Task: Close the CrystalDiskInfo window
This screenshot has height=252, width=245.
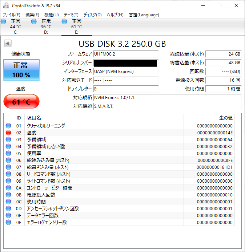Action: click(236, 5)
